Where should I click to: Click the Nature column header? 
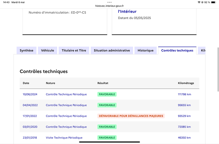(50, 83)
